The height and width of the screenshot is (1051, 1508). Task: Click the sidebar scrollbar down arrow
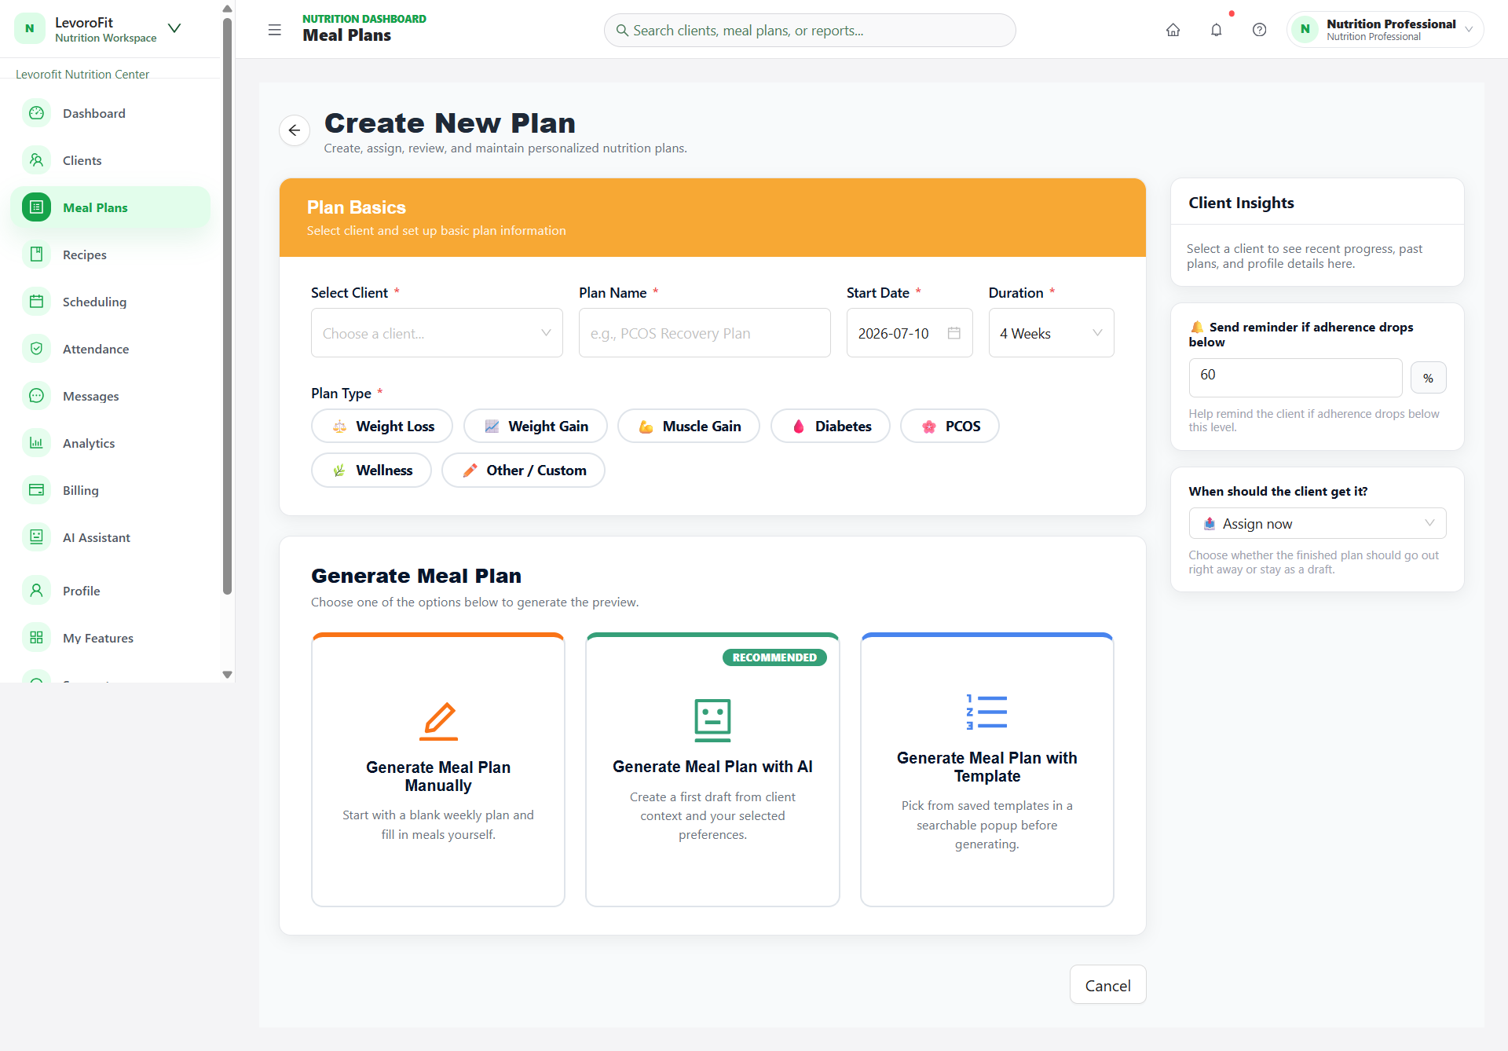point(227,675)
